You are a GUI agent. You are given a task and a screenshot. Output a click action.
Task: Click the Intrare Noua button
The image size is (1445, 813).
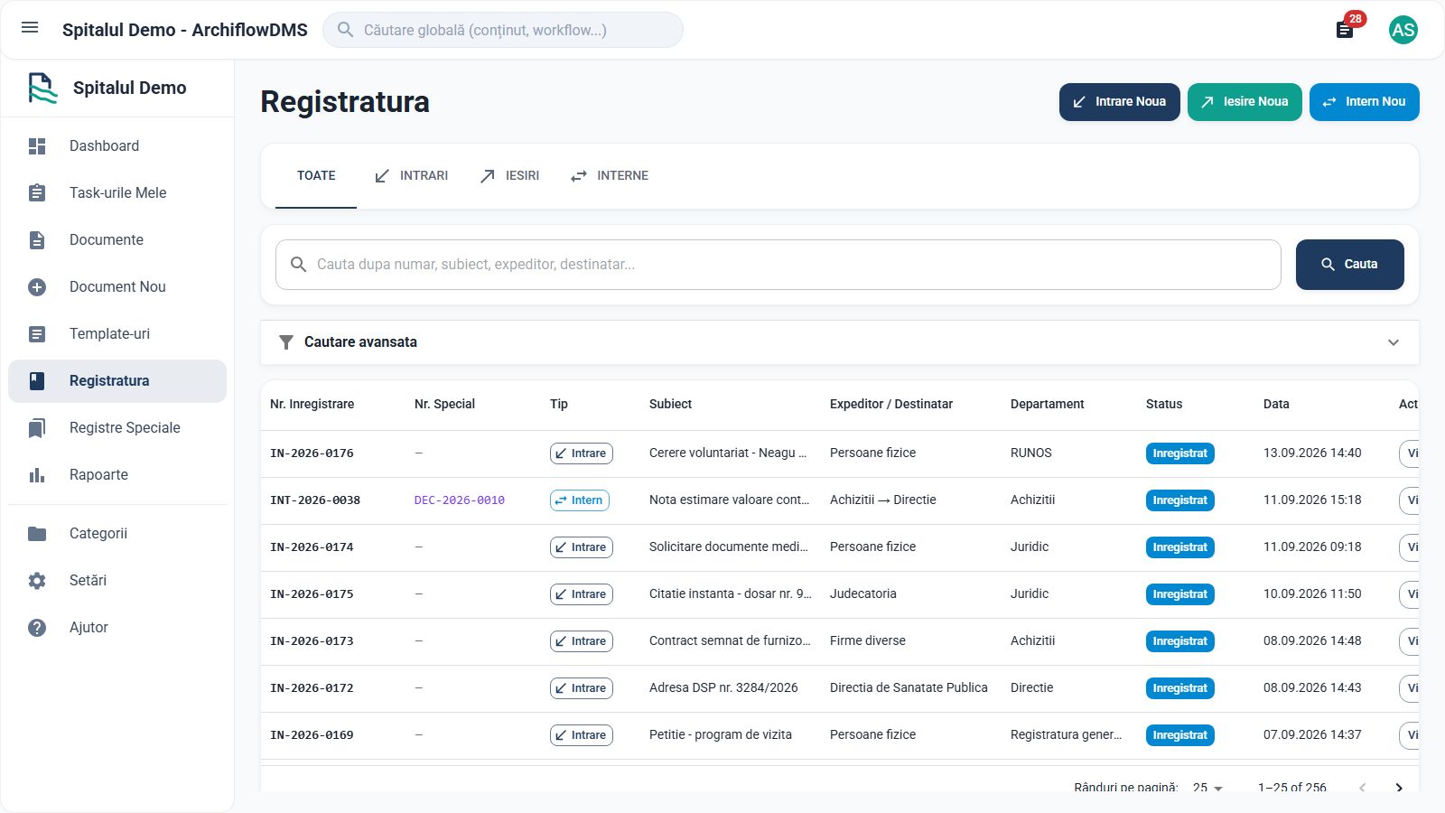1120,102
